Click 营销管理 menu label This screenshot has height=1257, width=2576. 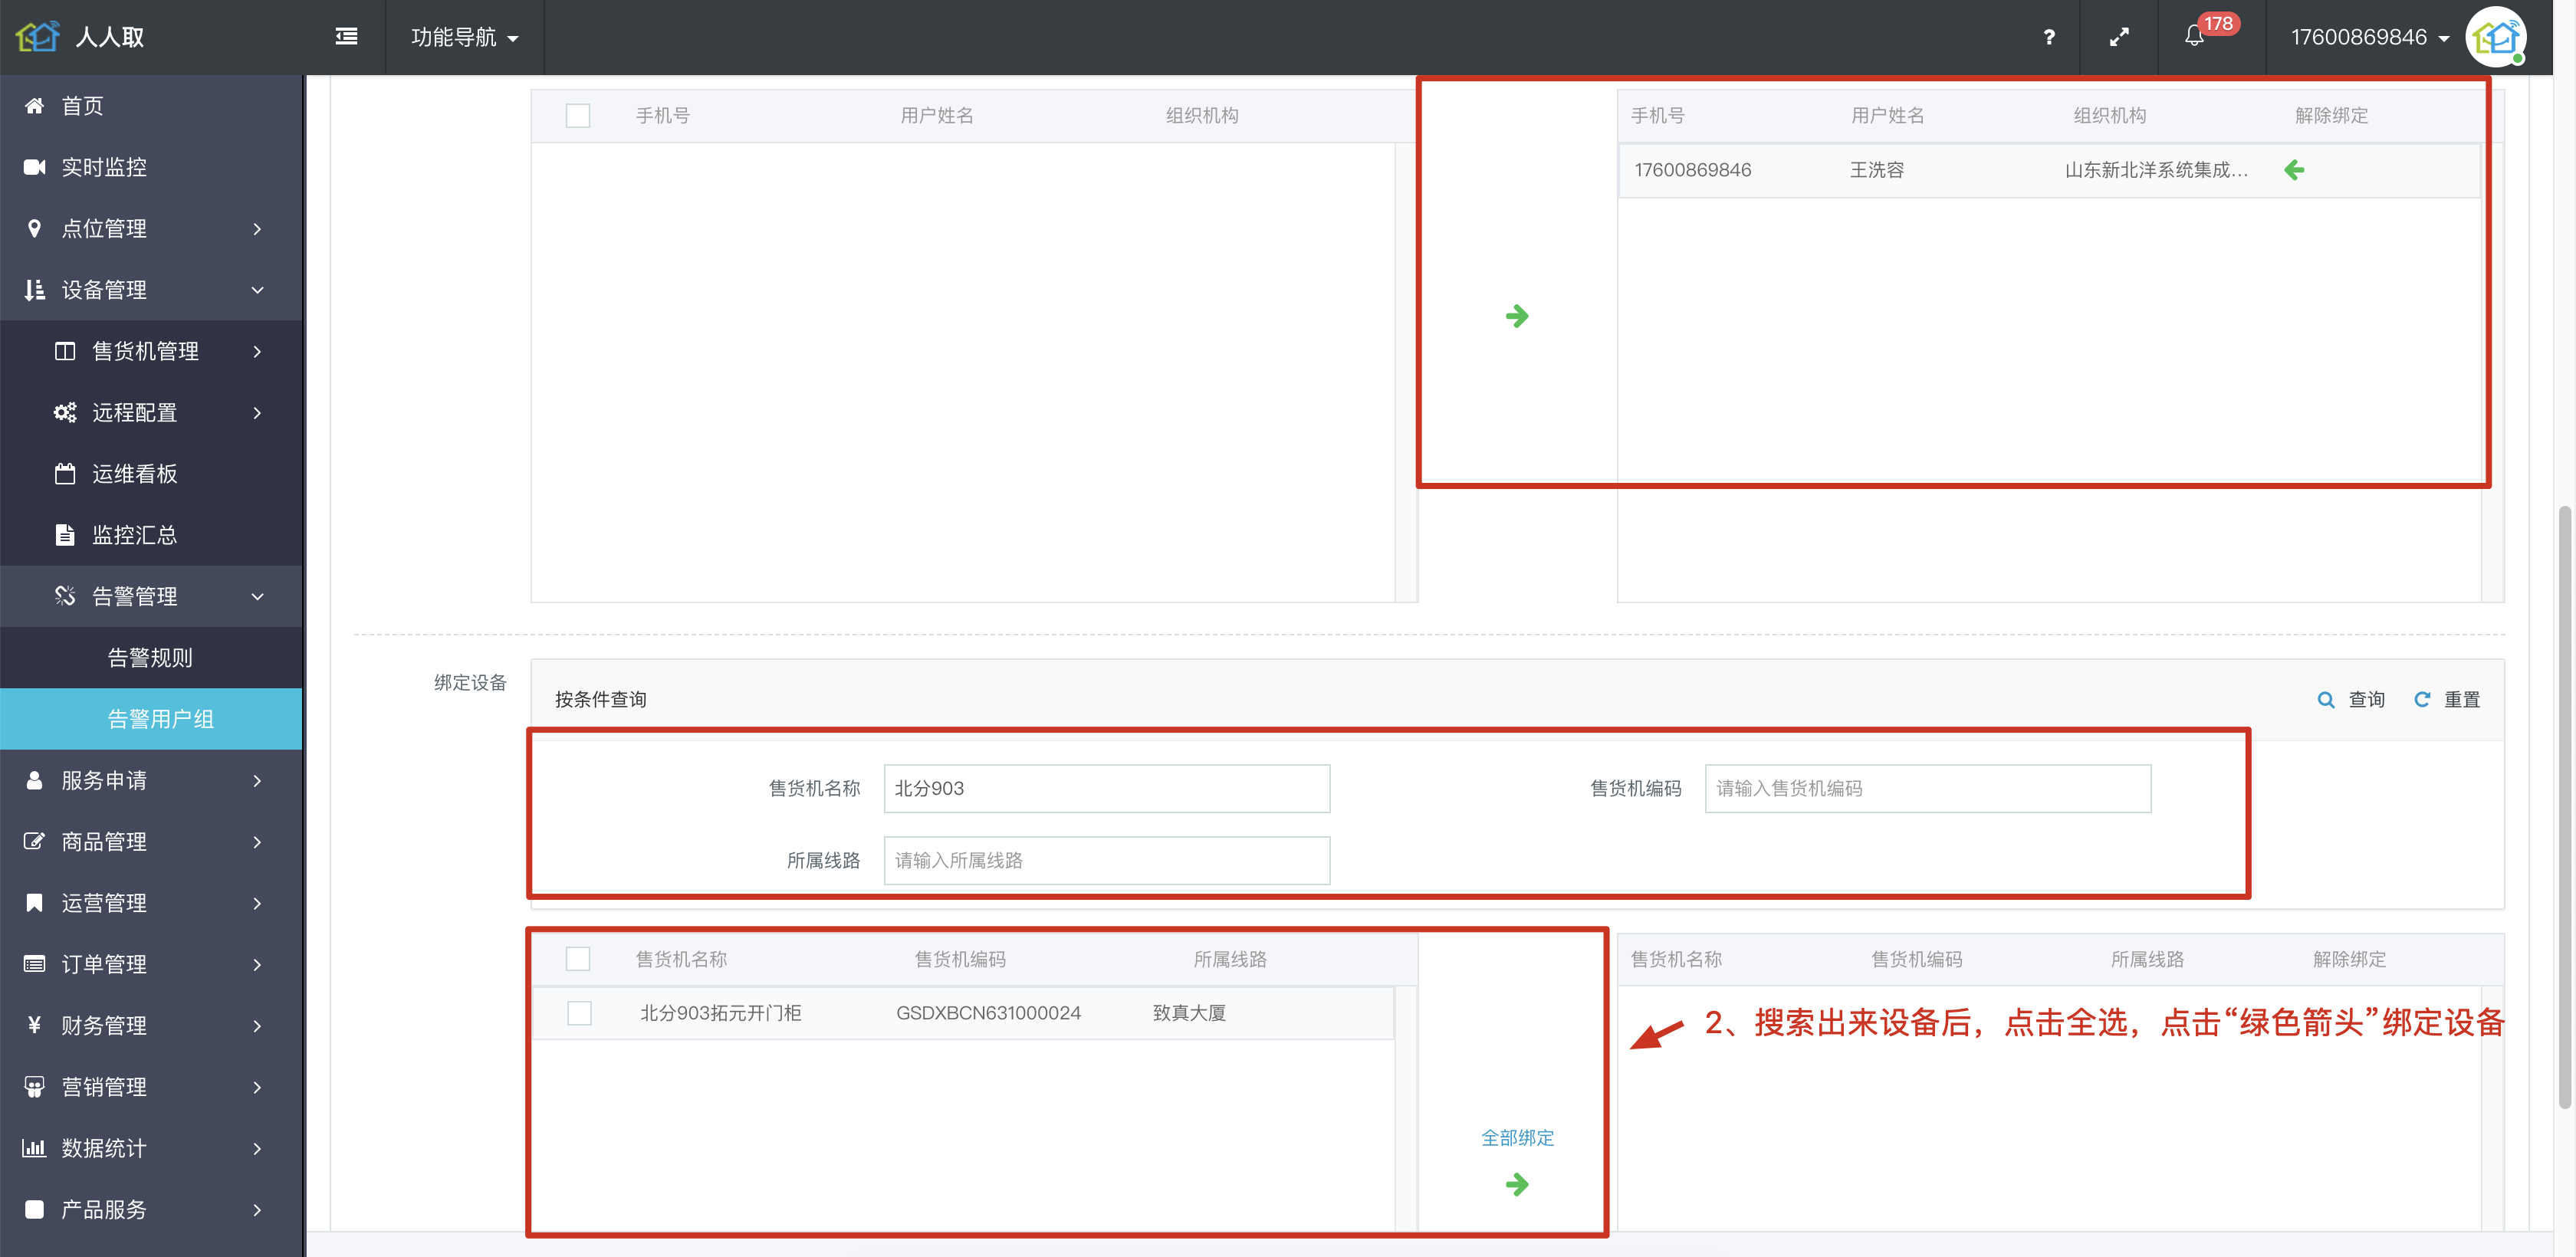tap(104, 1087)
